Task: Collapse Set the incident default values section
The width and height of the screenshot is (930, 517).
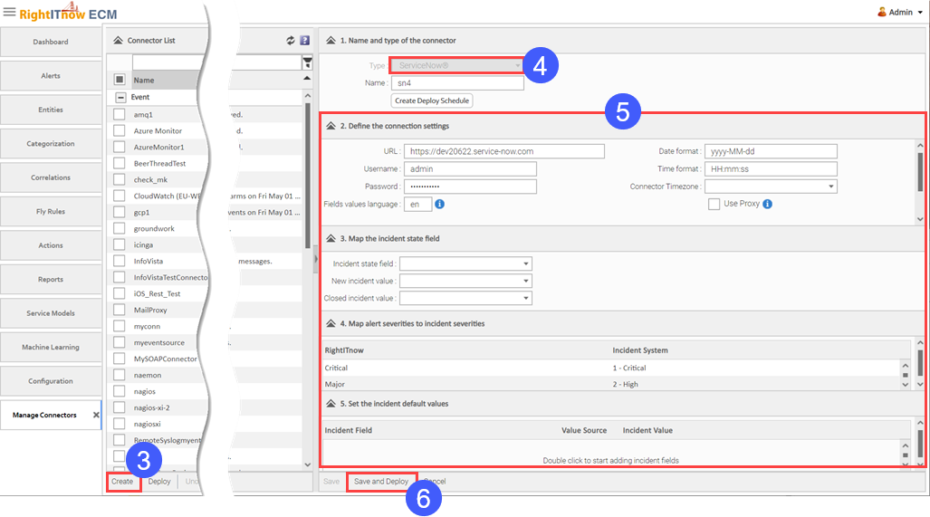Action: [331, 404]
